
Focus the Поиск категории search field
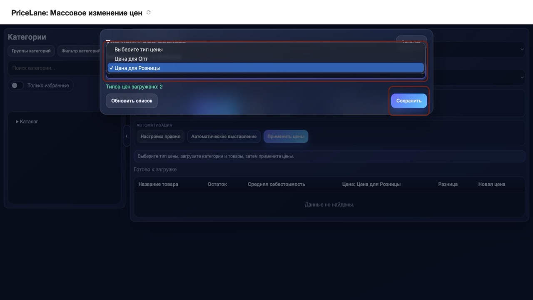(x=54, y=68)
